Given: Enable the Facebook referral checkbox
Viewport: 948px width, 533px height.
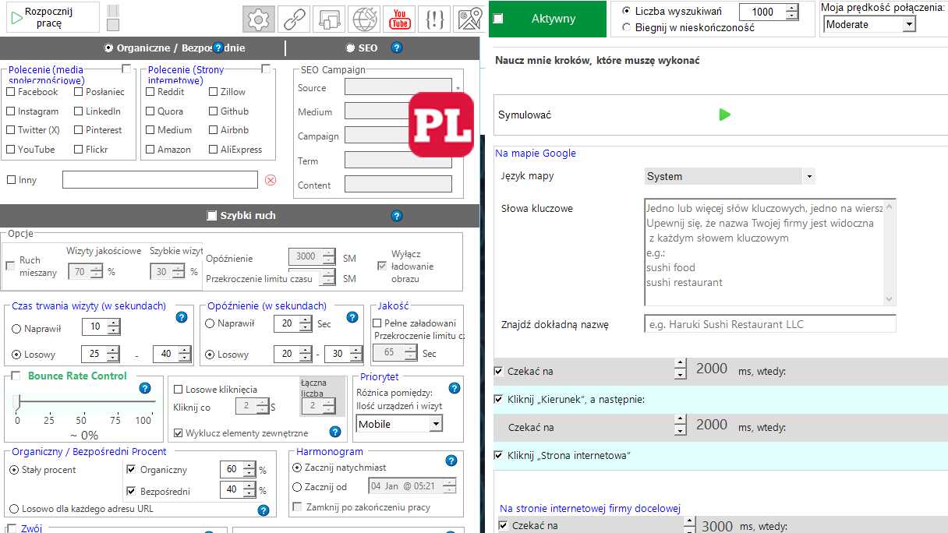Looking at the screenshot, I should [x=11, y=92].
